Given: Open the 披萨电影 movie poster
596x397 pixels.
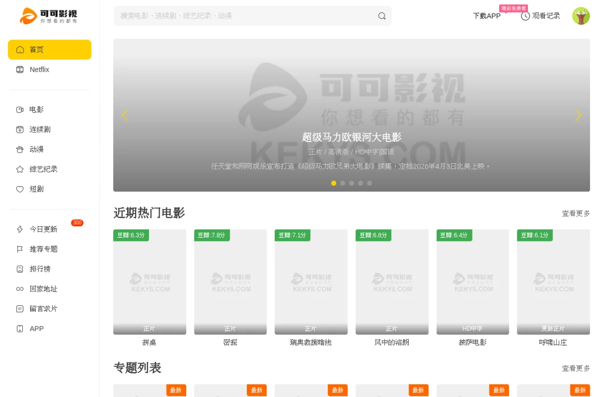Looking at the screenshot, I should click(x=473, y=282).
